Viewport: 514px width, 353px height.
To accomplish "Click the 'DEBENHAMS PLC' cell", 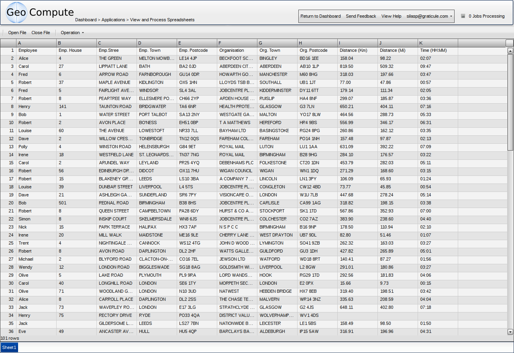I will (237, 163).
